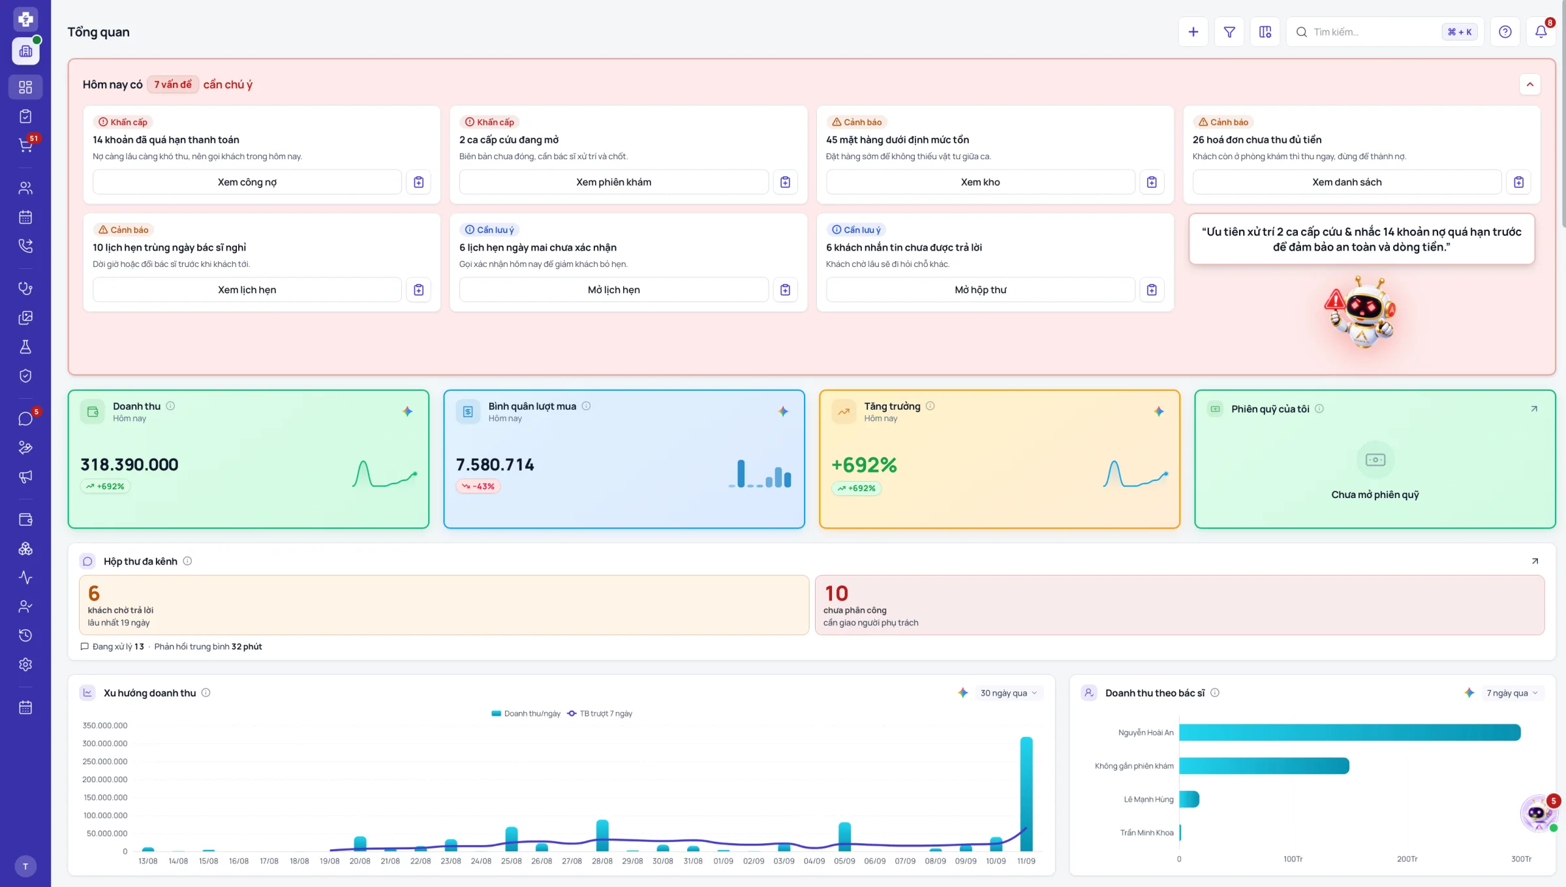Click info icon next to Bình quân lượt mua
The width and height of the screenshot is (1566, 887).
coord(586,406)
